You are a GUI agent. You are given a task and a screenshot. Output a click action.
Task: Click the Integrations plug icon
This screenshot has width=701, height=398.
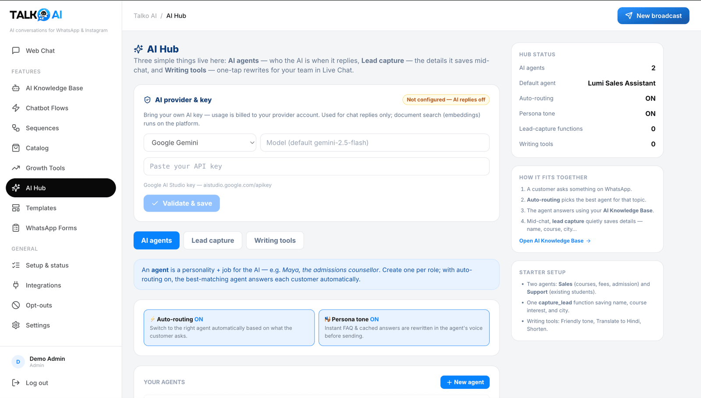coord(16,285)
